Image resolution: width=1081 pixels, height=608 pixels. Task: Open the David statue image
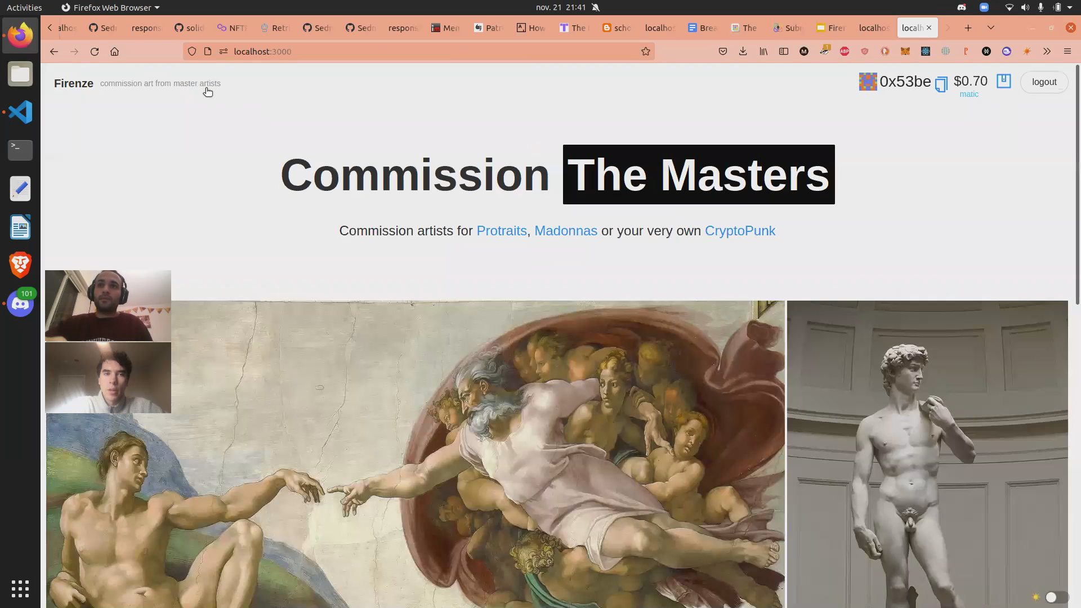927,454
